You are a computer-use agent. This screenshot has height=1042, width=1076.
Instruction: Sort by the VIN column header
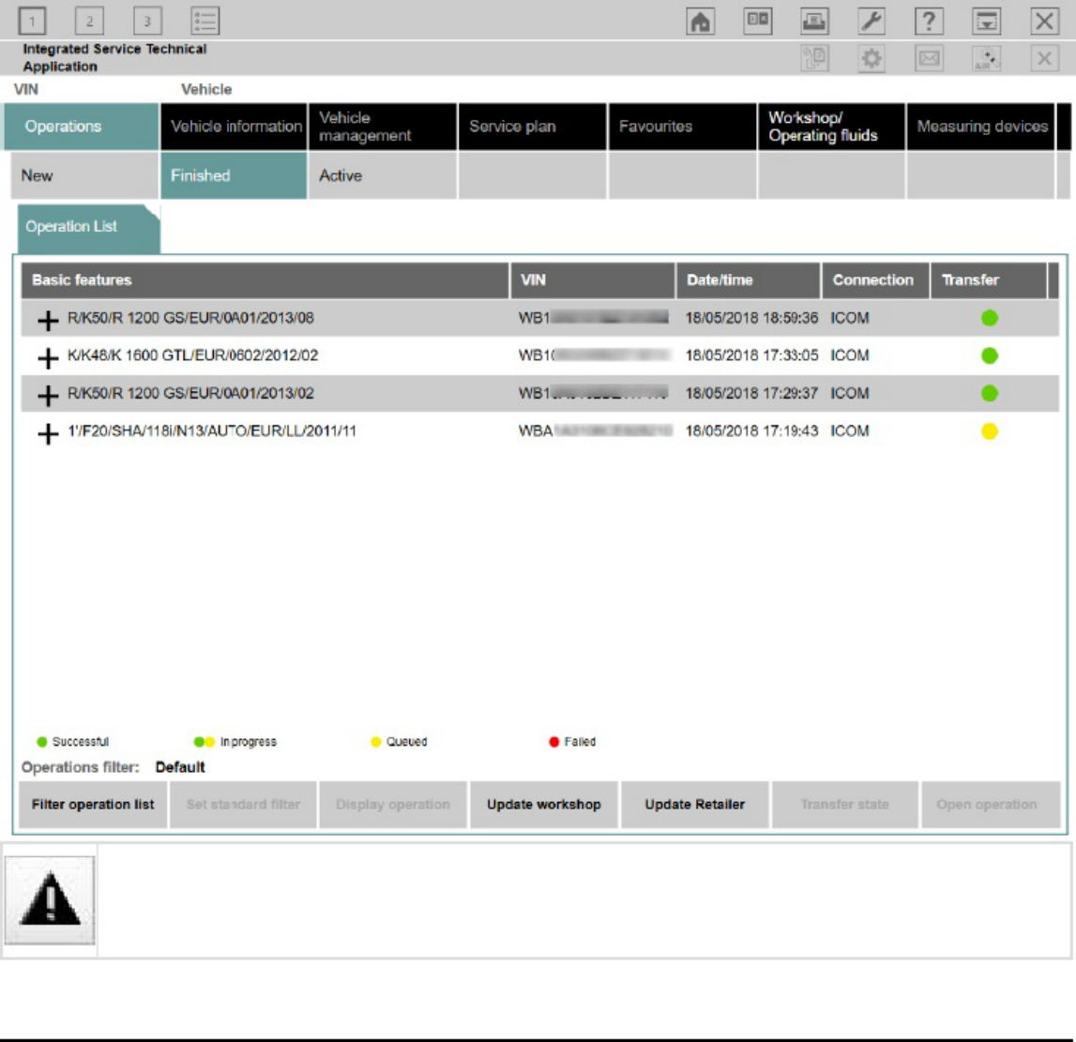(593, 280)
